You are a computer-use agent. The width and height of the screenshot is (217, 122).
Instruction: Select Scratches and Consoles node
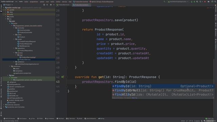[15, 107]
